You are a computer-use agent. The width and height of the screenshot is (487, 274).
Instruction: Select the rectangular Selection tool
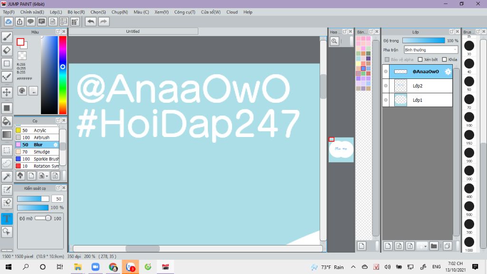pos(7,150)
